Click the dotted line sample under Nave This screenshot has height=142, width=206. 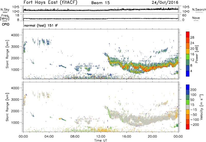(196, 21)
